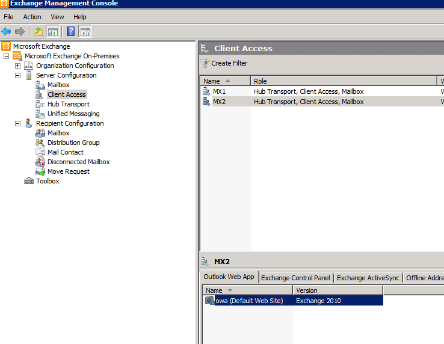
Task: Click the Name sort arrow in server list
Action: 227,81
